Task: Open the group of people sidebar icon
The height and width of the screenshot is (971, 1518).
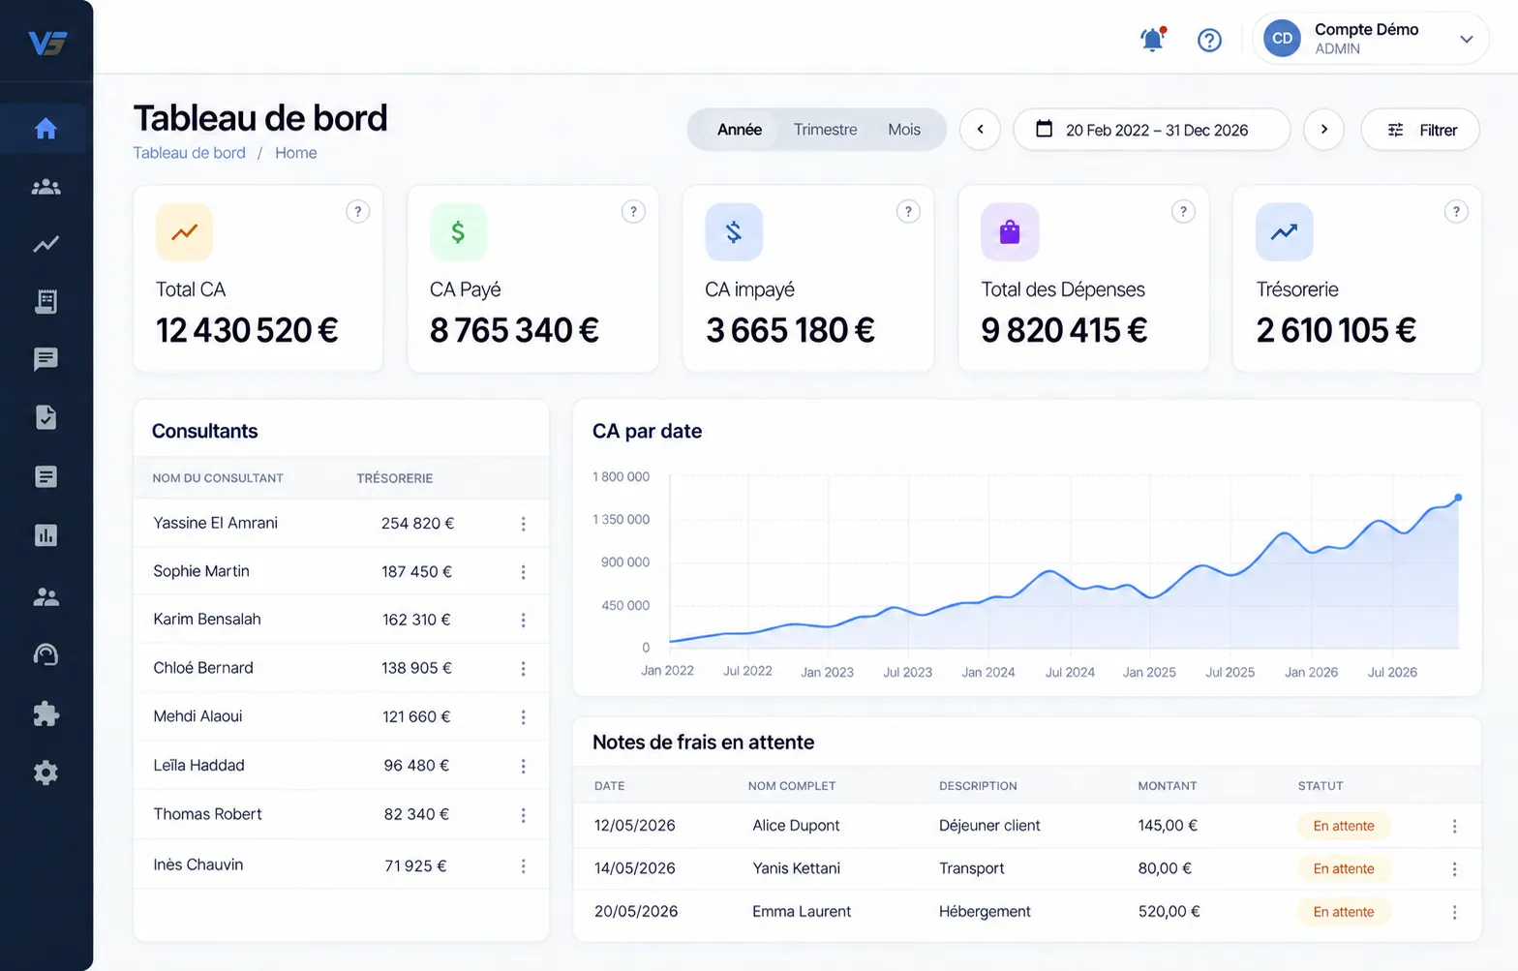Action: point(46,187)
